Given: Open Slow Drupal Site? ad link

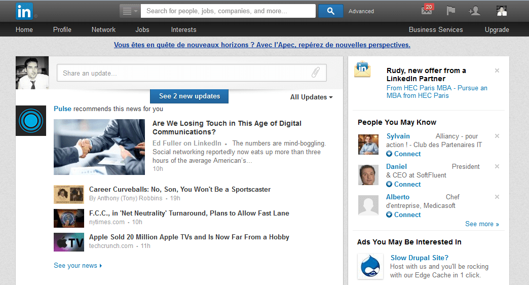Looking at the screenshot, I should 420,258.
